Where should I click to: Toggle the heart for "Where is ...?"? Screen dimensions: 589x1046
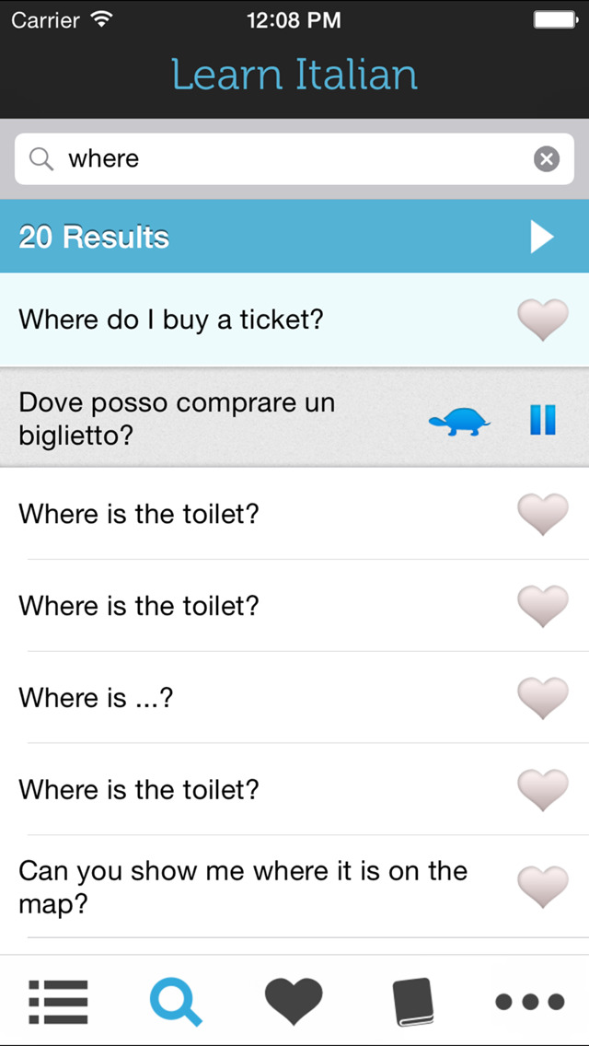click(x=542, y=698)
